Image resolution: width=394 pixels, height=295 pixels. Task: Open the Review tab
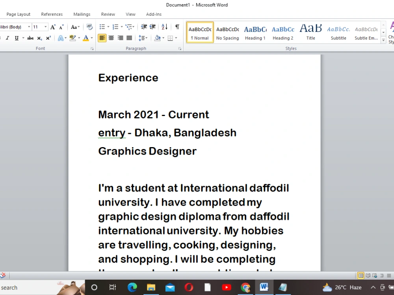[x=108, y=14]
